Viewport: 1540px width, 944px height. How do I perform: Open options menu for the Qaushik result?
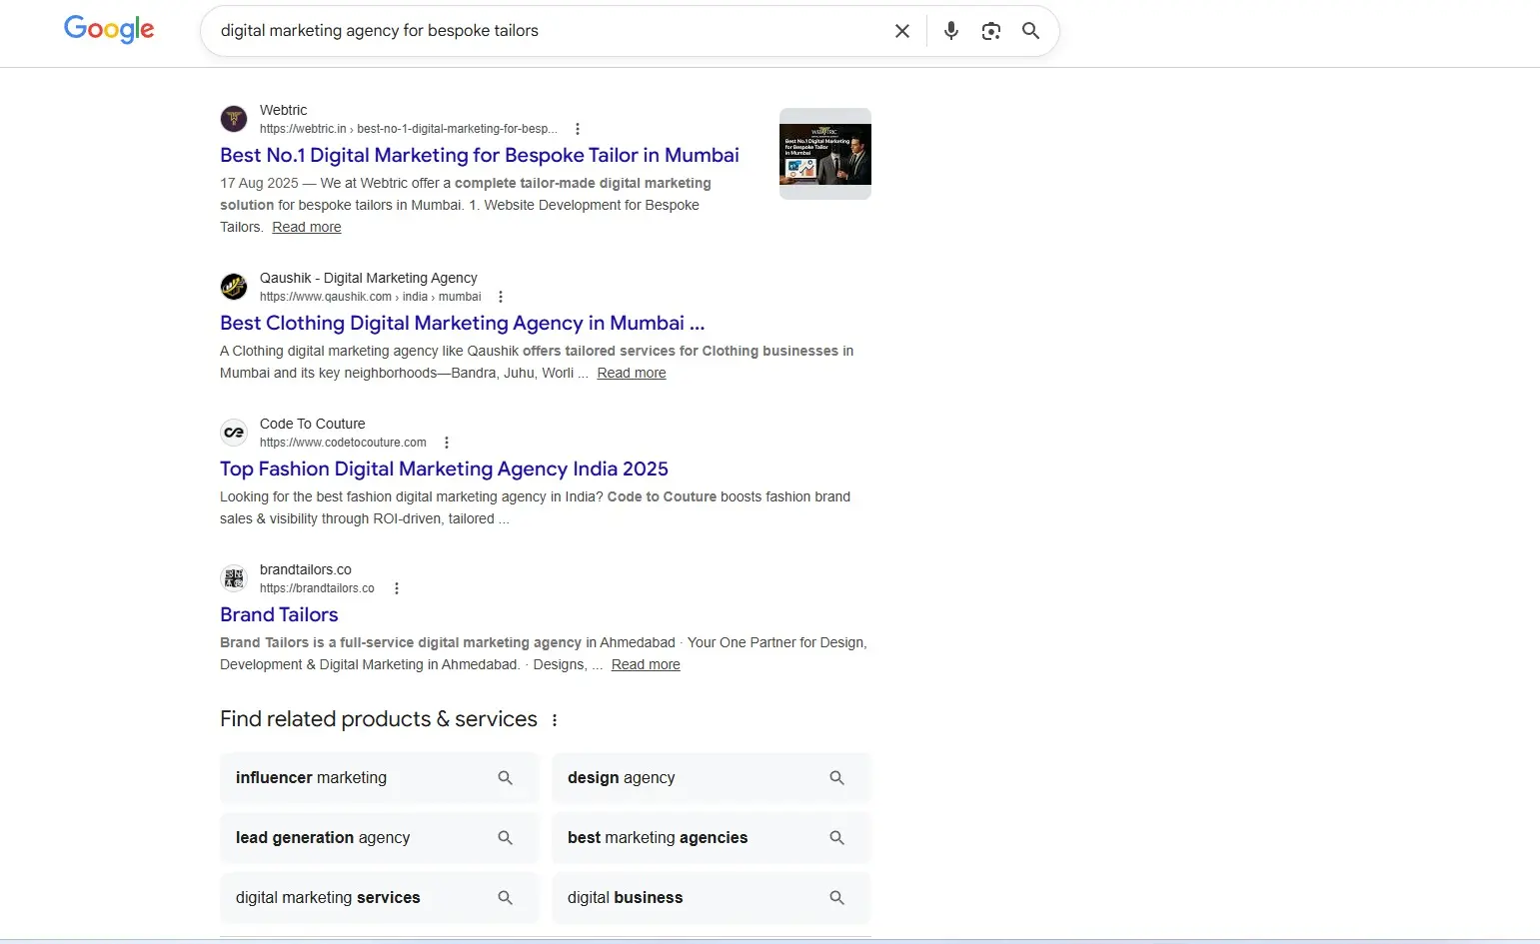(x=501, y=296)
